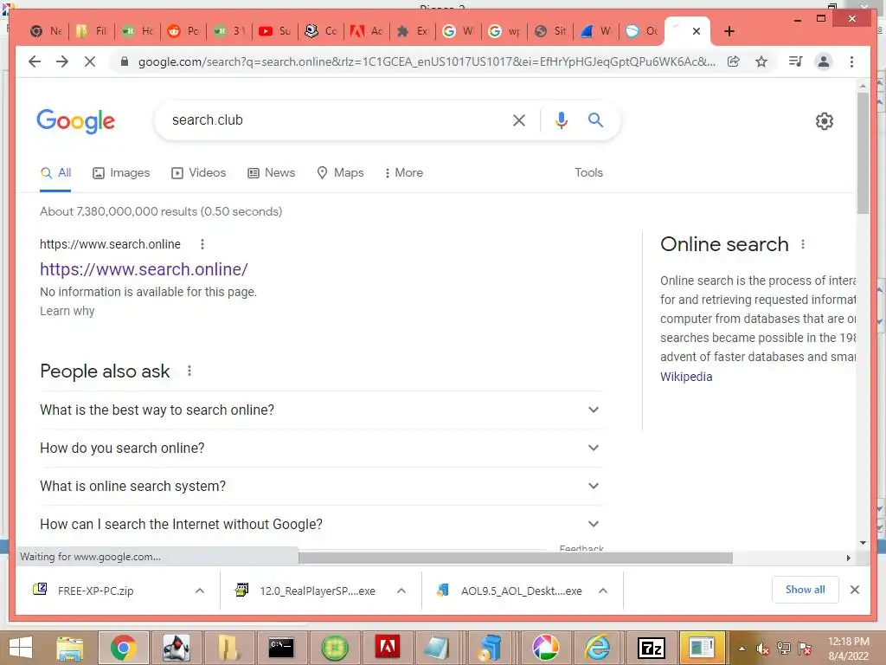Click the address bar URL
The height and width of the screenshot is (665, 886).
tap(427, 61)
